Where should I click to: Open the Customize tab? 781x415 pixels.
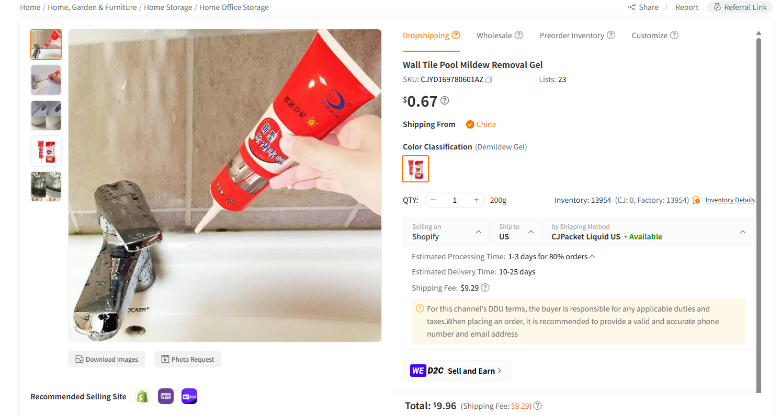click(650, 35)
